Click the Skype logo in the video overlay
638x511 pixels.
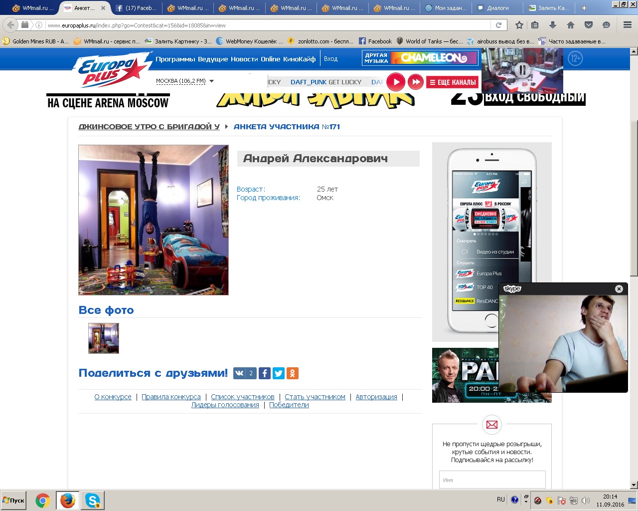[512, 288]
